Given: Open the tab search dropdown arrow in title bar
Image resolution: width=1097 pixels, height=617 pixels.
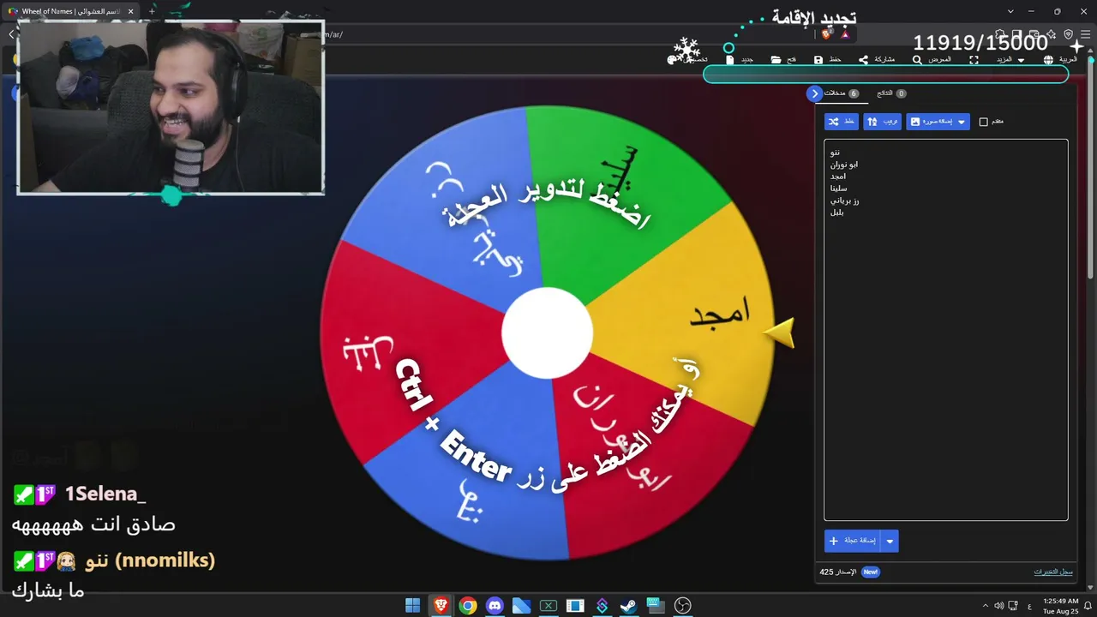Looking at the screenshot, I should click(1010, 11).
